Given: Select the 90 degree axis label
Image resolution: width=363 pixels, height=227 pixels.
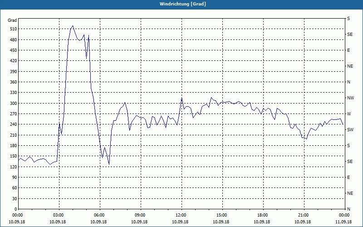Looking at the screenshot, I should tap(15, 178).
